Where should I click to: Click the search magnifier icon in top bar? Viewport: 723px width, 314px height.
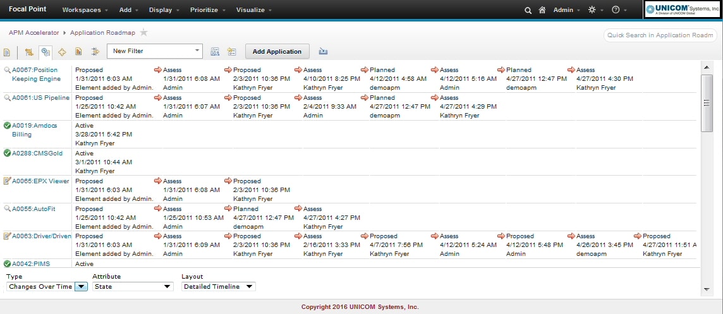[528, 10]
